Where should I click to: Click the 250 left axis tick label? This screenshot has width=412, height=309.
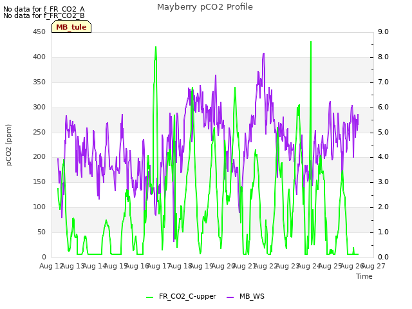click(39, 132)
